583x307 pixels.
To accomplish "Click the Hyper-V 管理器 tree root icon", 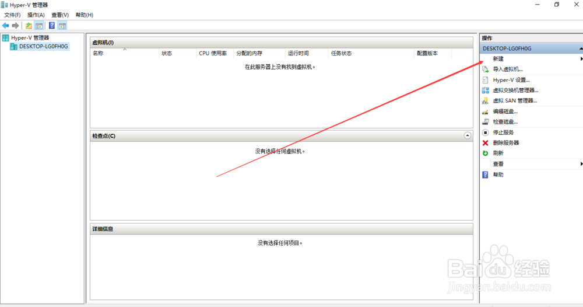I will pos(6,37).
